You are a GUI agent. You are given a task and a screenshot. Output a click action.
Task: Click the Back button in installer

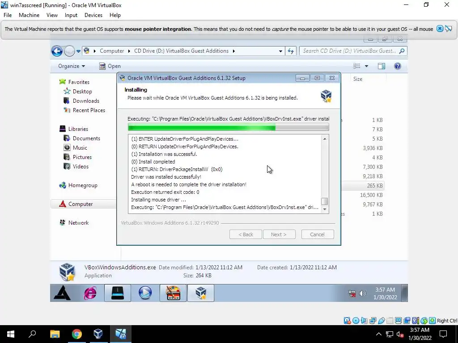(246, 234)
